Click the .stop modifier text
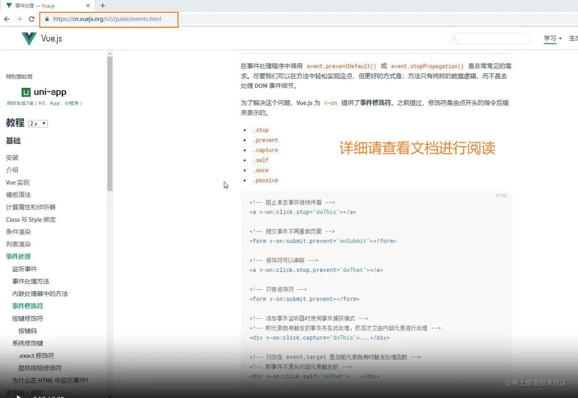This screenshot has height=398, width=578. [261, 130]
